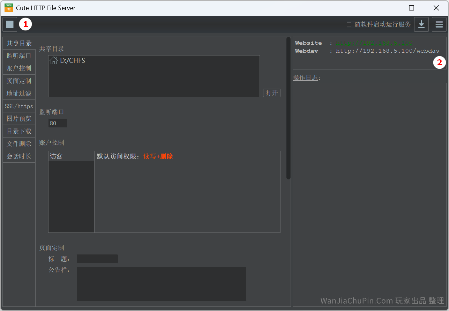Click the port number field showing 80

tap(58, 123)
